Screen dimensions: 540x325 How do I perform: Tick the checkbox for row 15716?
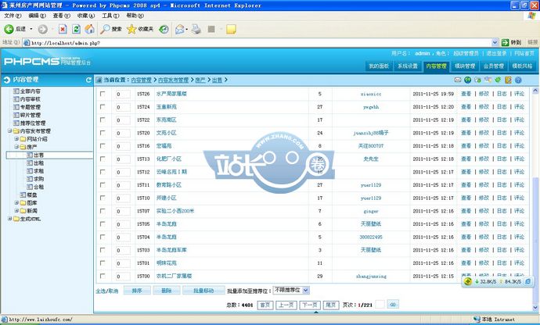tap(103, 146)
